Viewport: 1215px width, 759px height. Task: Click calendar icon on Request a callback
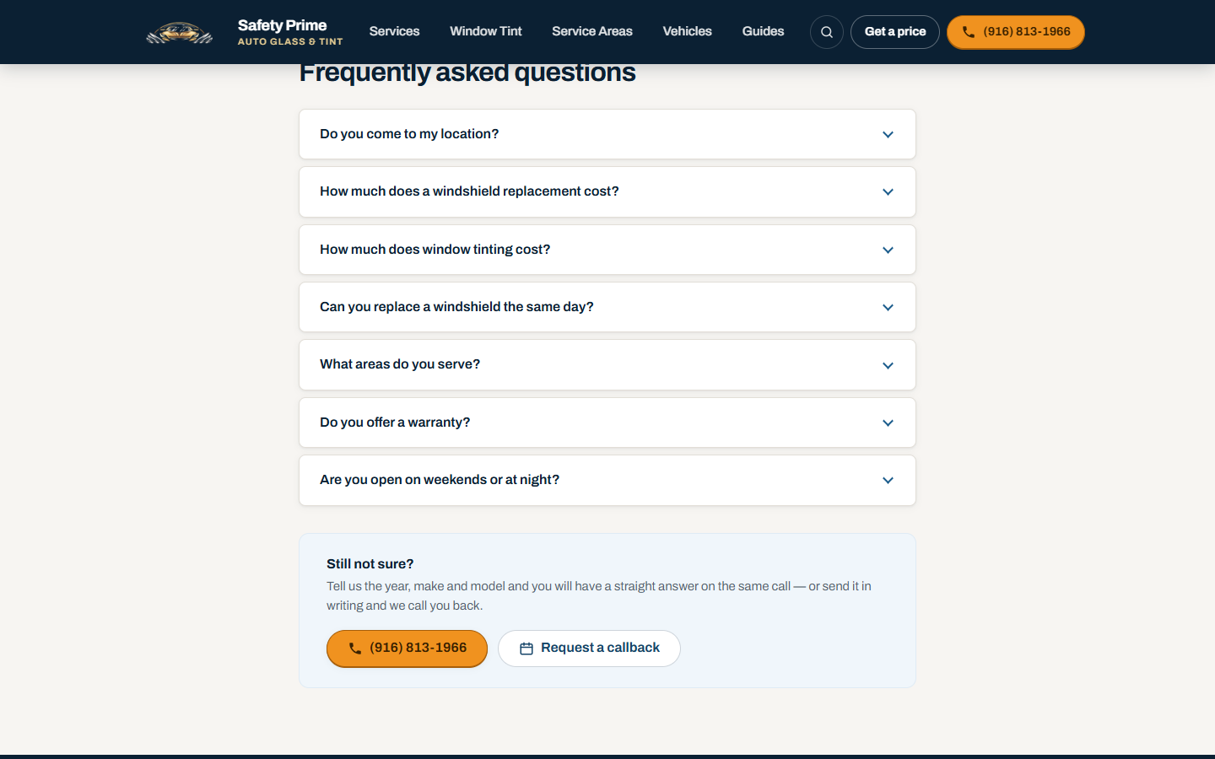point(526,649)
